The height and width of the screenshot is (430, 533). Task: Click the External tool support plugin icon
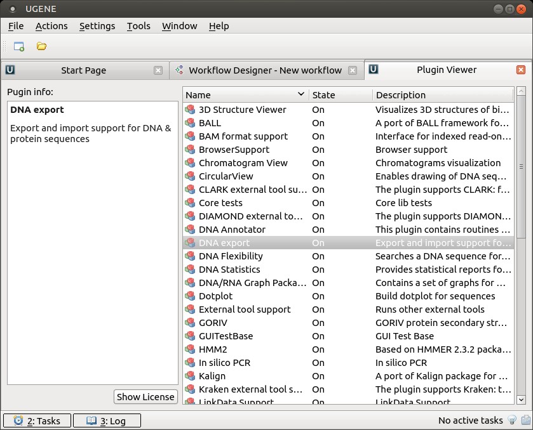190,309
